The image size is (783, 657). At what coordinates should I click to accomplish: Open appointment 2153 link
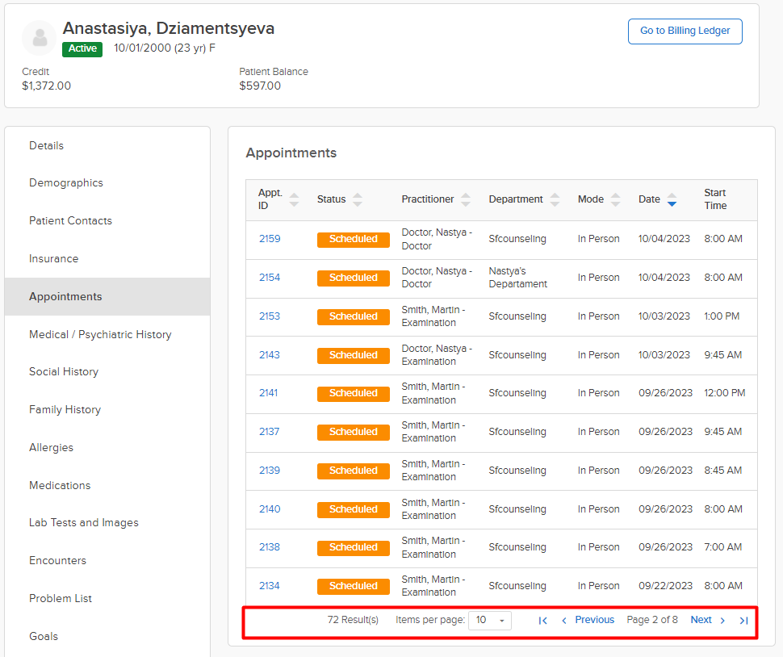click(270, 316)
